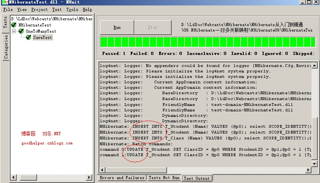The image size is (320, 183).
Task: Click the NUnit application icon in title bar
Action: tap(5, 2)
